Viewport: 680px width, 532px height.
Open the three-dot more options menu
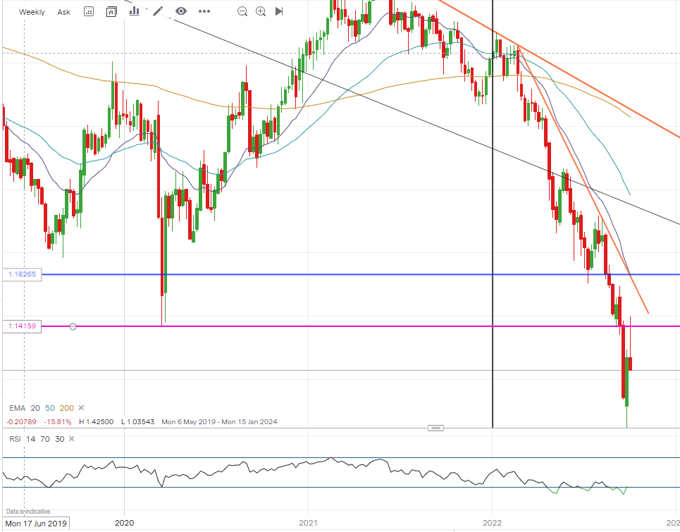coord(204,11)
